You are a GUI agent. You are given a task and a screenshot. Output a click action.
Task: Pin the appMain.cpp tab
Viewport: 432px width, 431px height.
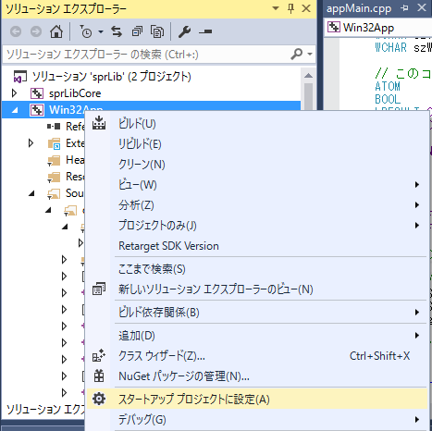coord(404,8)
